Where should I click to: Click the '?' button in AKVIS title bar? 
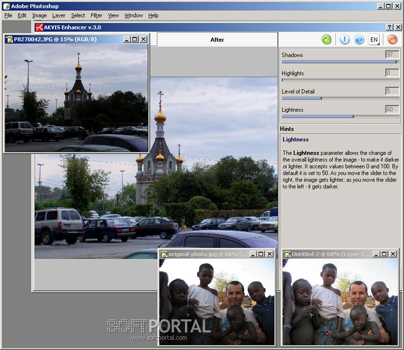click(x=390, y=27)
